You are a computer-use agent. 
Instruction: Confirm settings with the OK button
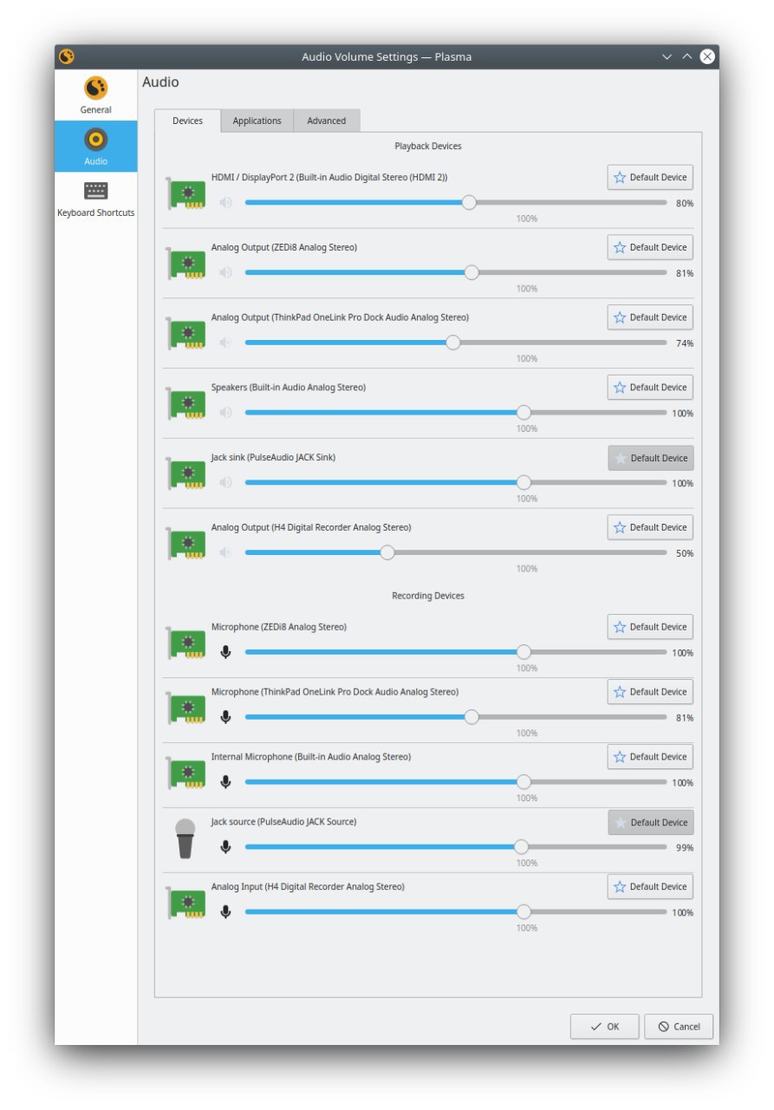pos(605,1027)
